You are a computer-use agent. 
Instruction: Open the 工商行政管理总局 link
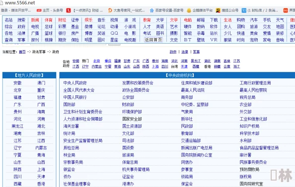coord(255,83)
